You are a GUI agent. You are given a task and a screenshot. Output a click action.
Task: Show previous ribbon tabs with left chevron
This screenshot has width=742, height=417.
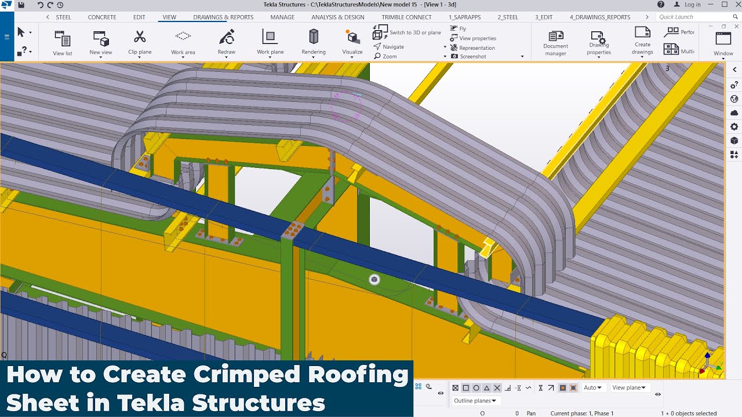(x=48, y=17)
